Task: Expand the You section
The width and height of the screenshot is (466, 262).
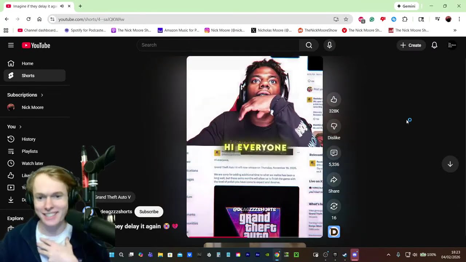Action: [15, 127]
